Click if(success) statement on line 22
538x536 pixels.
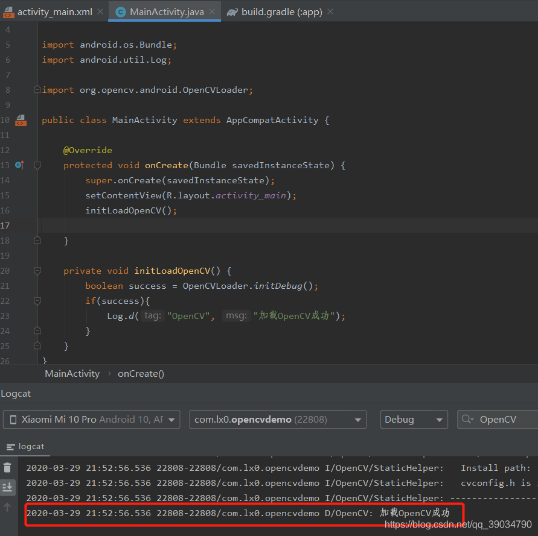pos(118,301)
